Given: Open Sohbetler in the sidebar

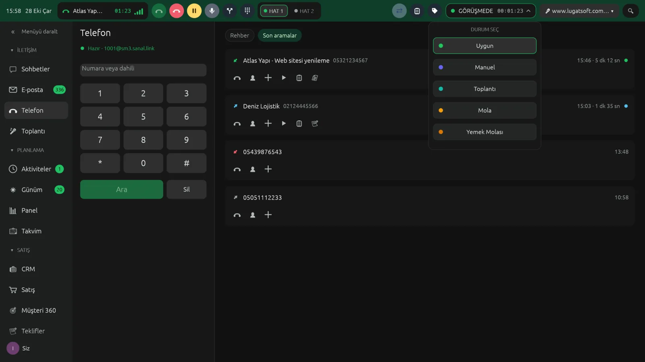Looking at the screenshot, I should pyautogui.click(x=36, y=69).
